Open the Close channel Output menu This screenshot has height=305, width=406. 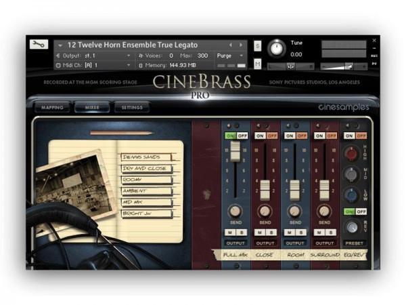point(265,243)
